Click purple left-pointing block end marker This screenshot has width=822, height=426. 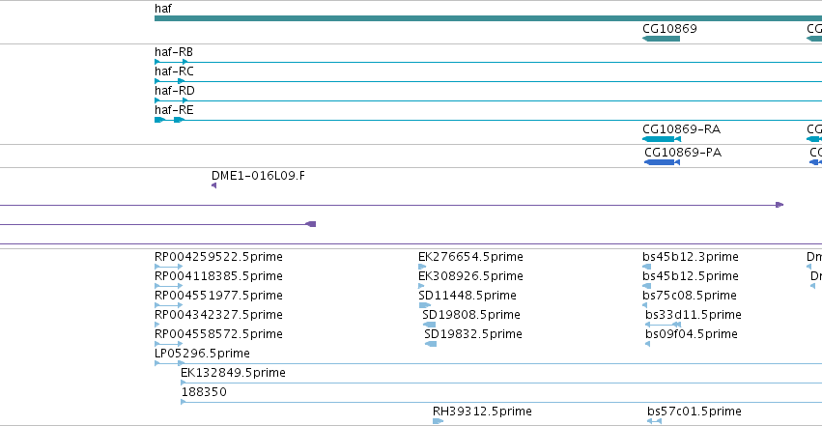tap(311, 224)
